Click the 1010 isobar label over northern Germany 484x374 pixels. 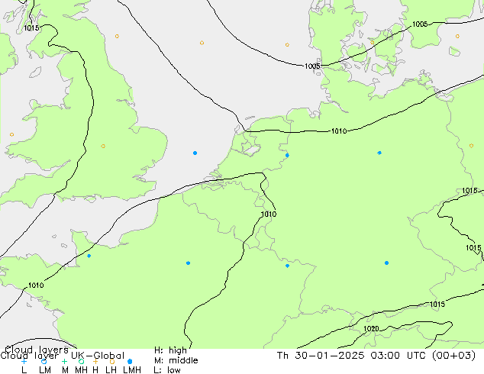pos(339,131)
